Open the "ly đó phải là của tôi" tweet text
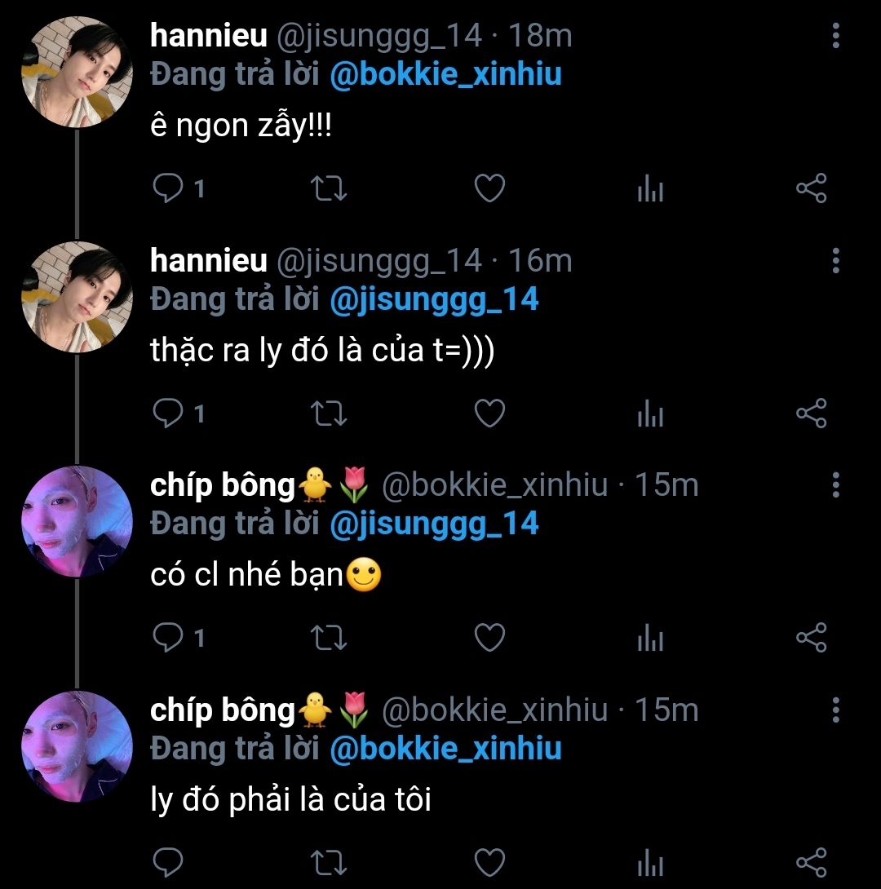The width and height of the screenshot is (881, 889). pyautogui.click(x=290, y=800)
